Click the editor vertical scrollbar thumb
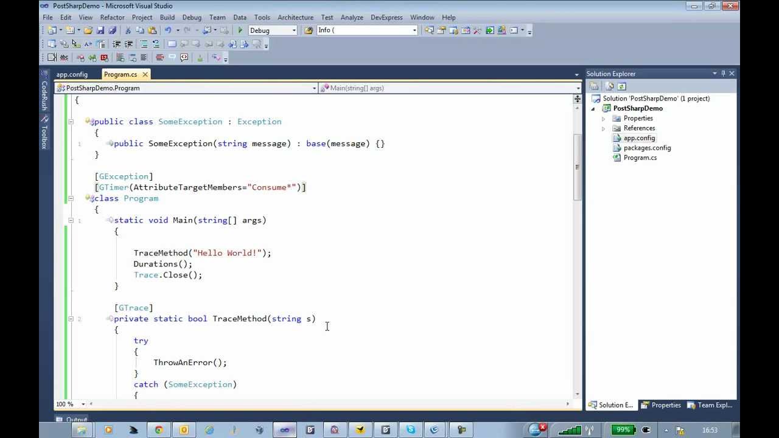The image size is (779, 438). (x=578, y=167)
